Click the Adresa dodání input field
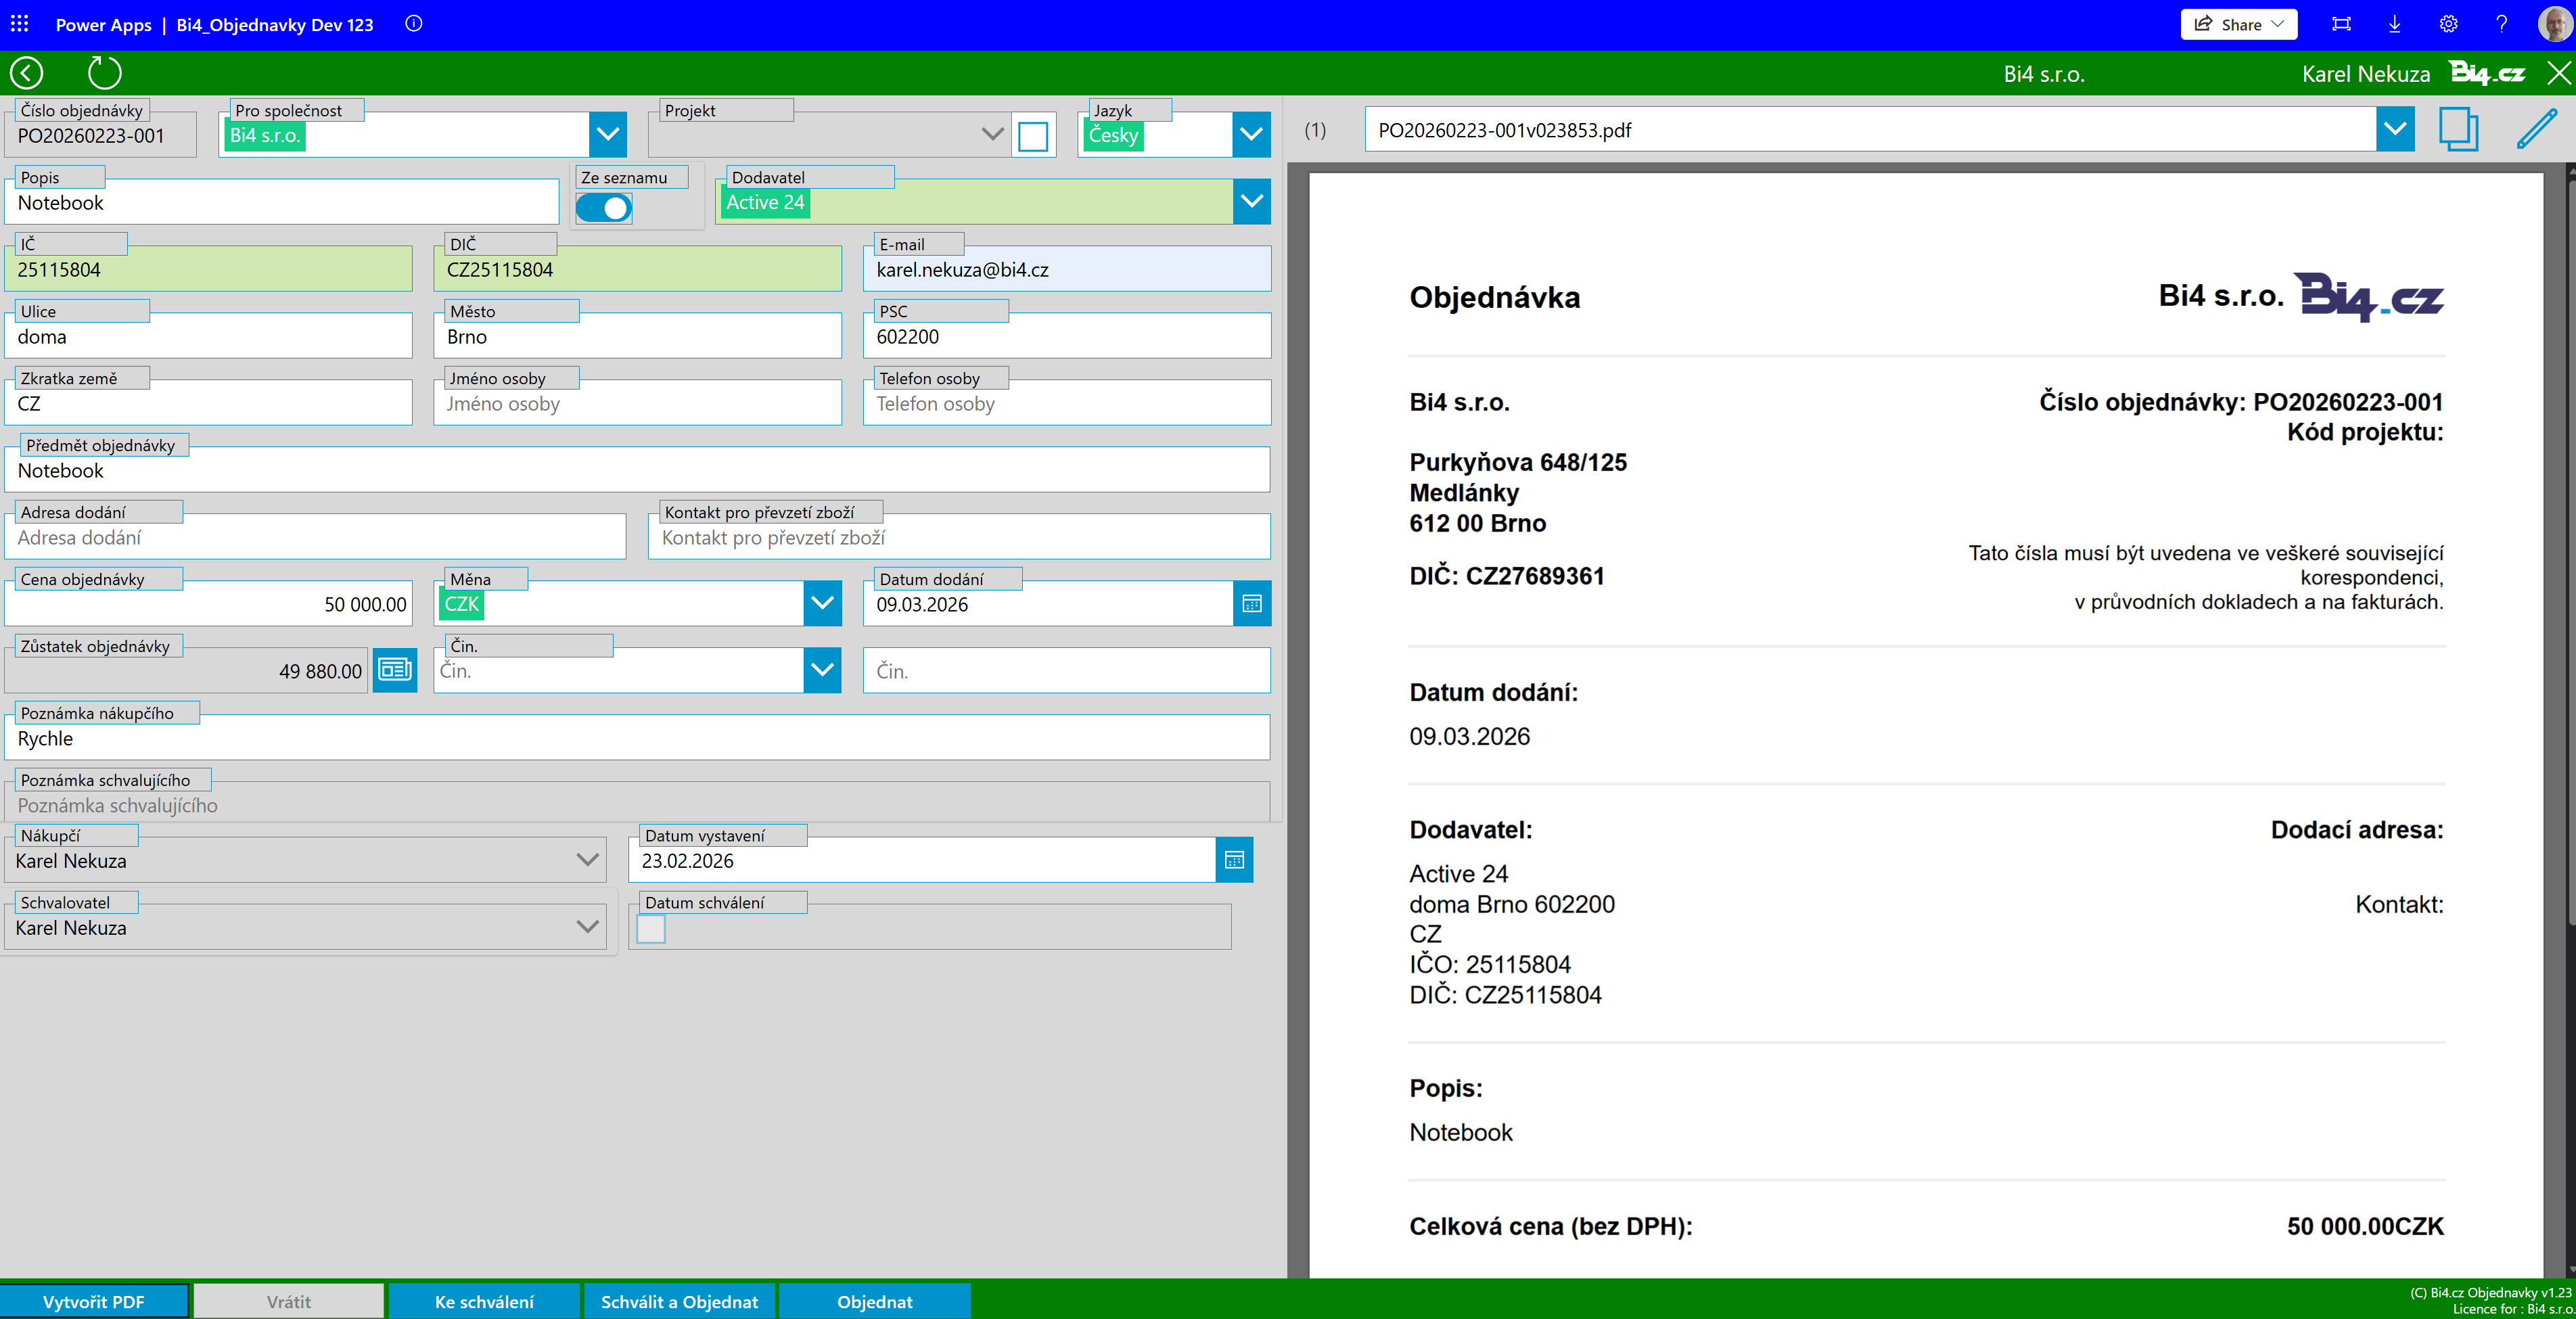This screenshot has width=2576, height=1319. tap(315, 538)
